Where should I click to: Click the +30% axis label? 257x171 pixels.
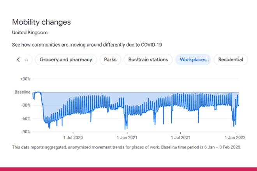25,79
